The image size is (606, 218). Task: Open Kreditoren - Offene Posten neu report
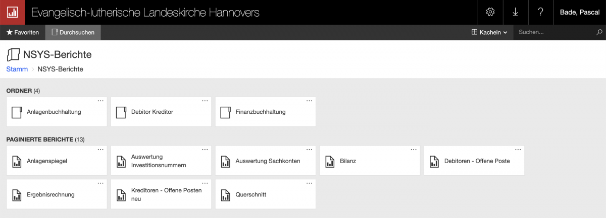(166, 194)
